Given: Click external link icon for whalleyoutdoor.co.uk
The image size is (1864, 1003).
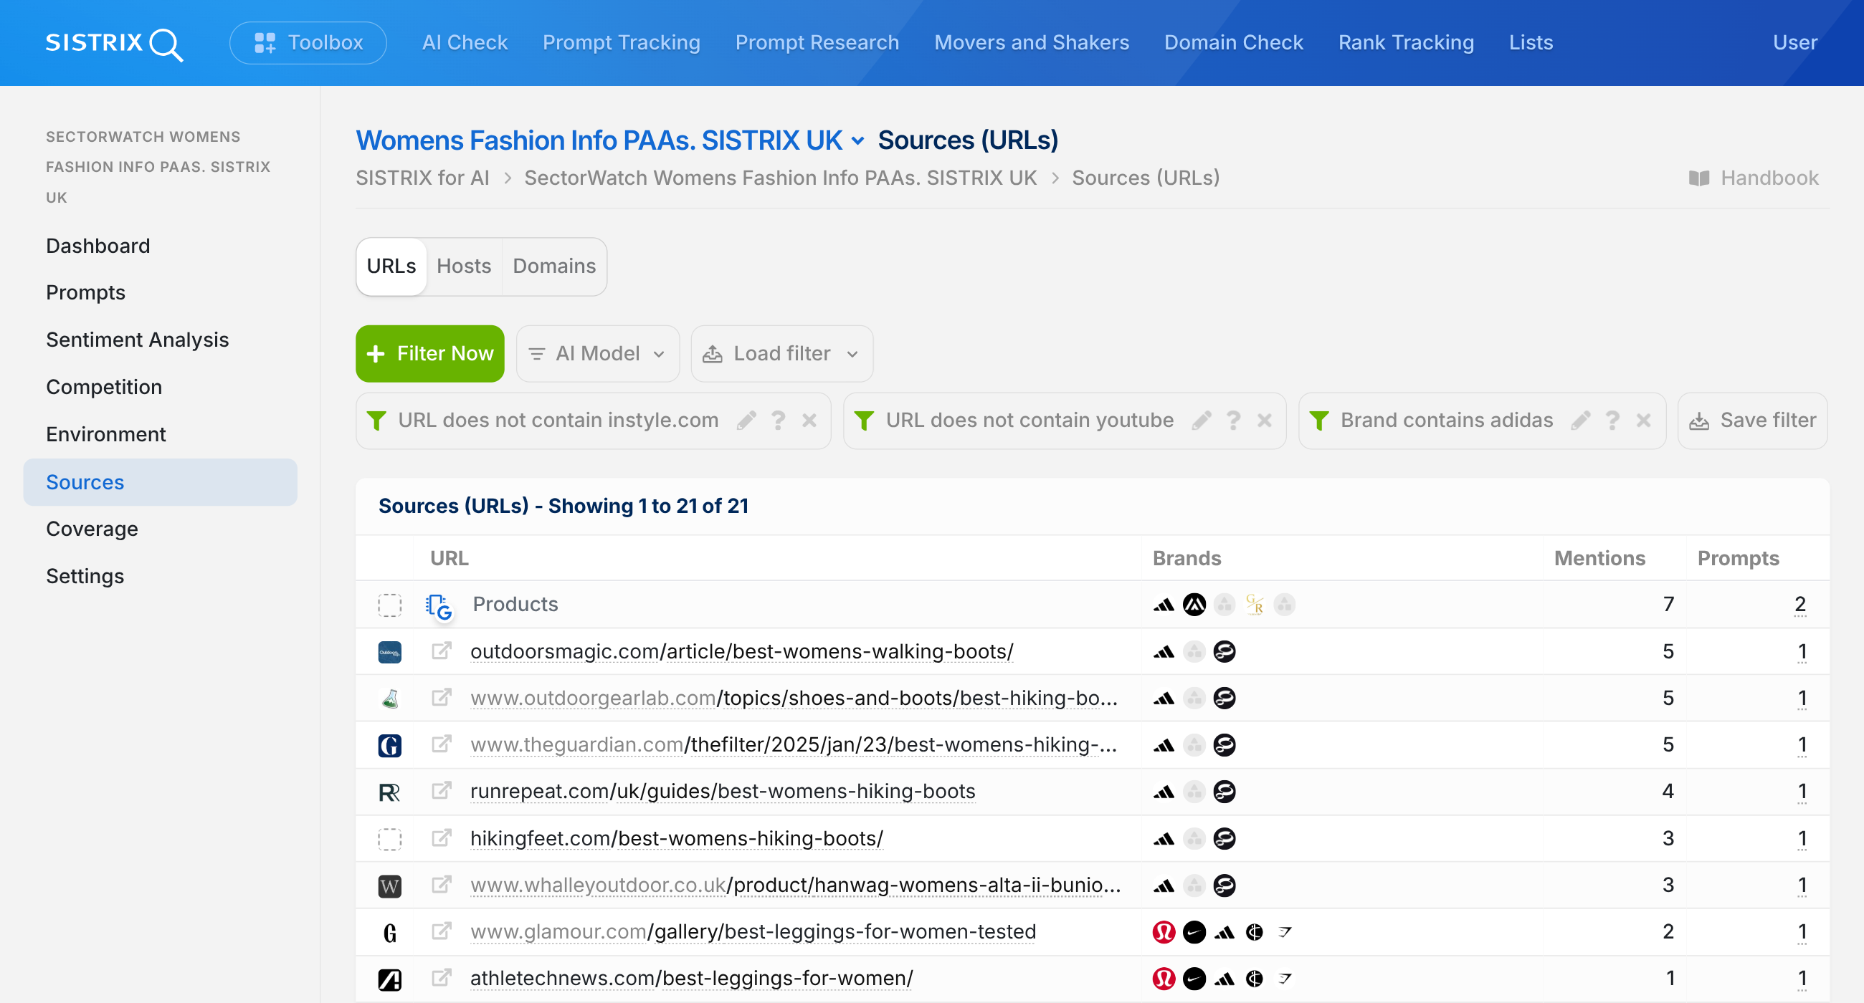Looking at the screenshot, I should pos(442,883).
